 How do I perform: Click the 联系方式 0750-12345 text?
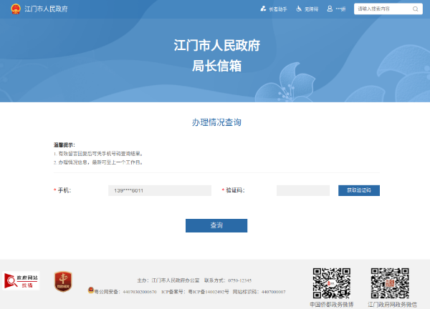228,280
